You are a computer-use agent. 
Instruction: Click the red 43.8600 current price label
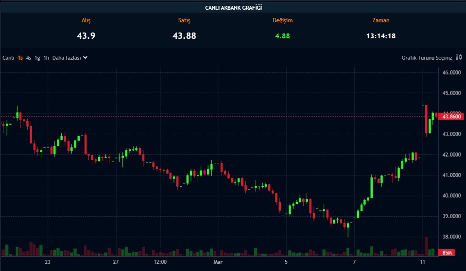coord(451,116)
